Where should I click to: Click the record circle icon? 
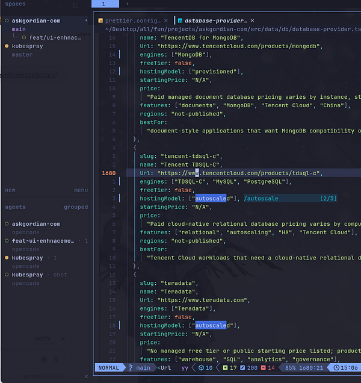44,360
